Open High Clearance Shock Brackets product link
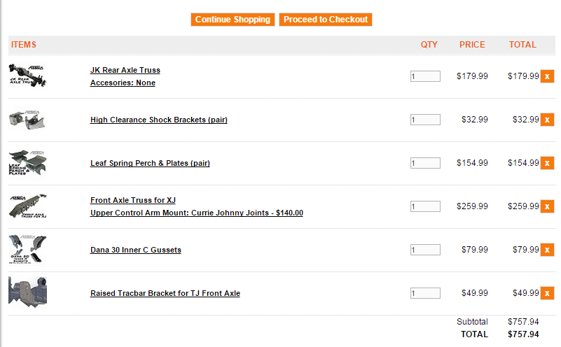This screenshot has height=347, width=561. (x=158, y=120)
